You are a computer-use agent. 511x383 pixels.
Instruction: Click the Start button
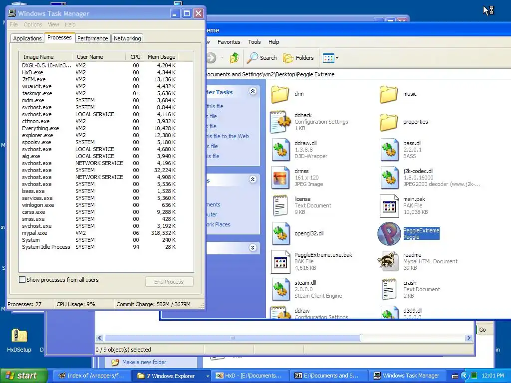[x=23, y=376]
